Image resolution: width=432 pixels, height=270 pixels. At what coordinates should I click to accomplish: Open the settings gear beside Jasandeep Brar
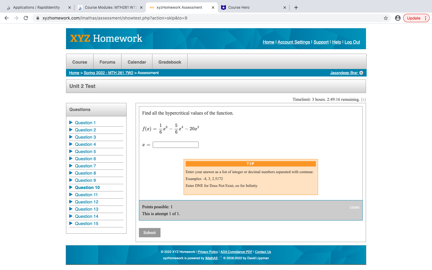pyautogui.click(x=361, y=73)
